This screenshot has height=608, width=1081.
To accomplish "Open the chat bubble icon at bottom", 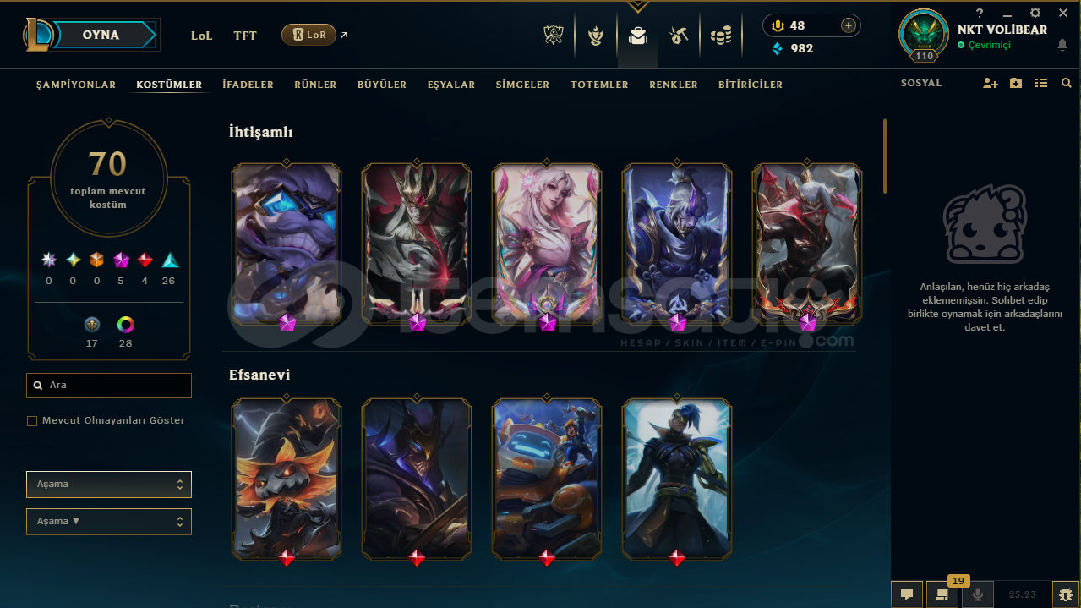I will tap(907, 594).
